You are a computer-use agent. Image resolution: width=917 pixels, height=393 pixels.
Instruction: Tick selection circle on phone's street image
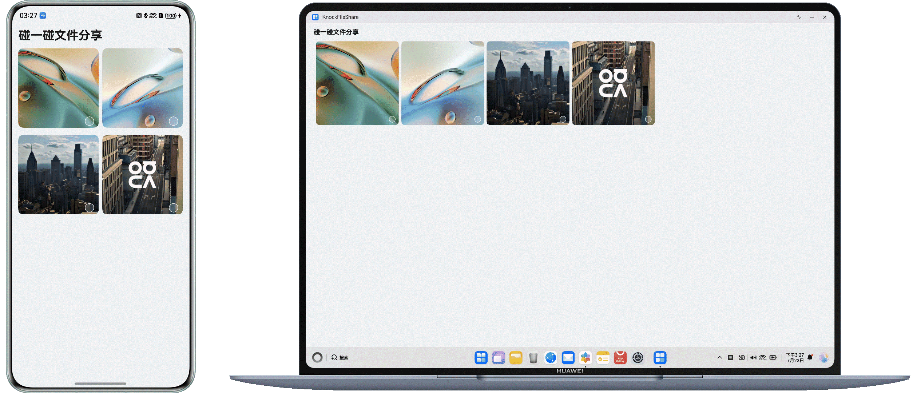point(174,208)
